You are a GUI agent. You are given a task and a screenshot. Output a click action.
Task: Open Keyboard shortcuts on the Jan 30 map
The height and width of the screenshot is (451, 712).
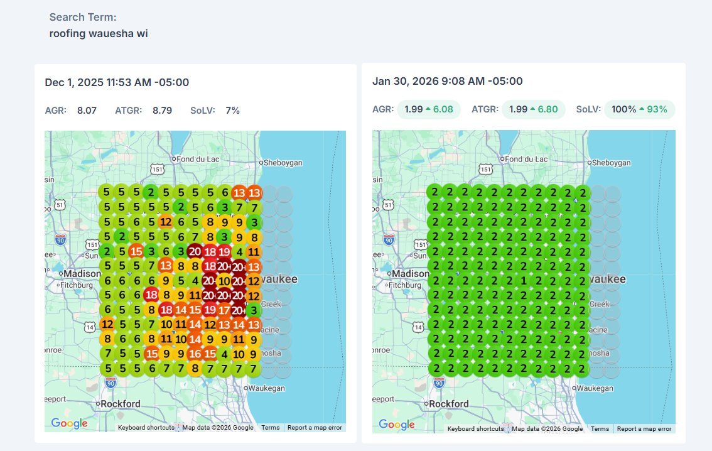[475, 429]
